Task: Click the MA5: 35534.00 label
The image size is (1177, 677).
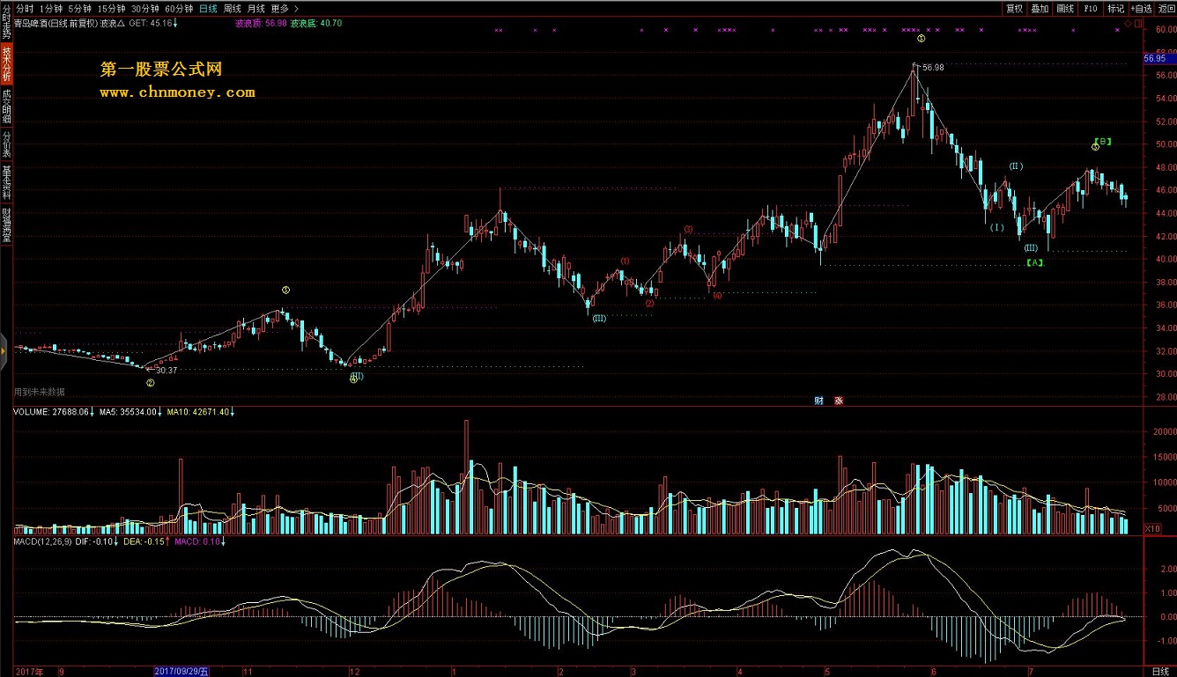Action: click(128, 411)
